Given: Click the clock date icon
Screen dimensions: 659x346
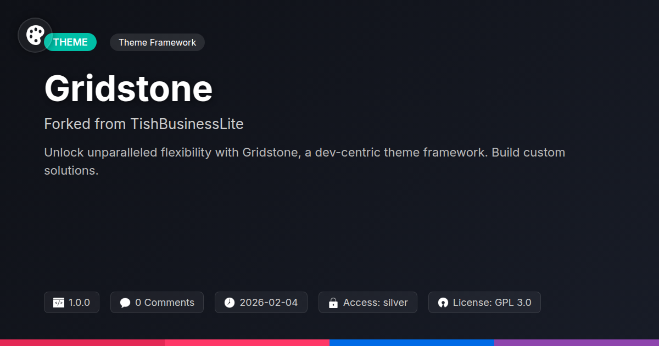Looking at the screenshot, I should (230, 303).
